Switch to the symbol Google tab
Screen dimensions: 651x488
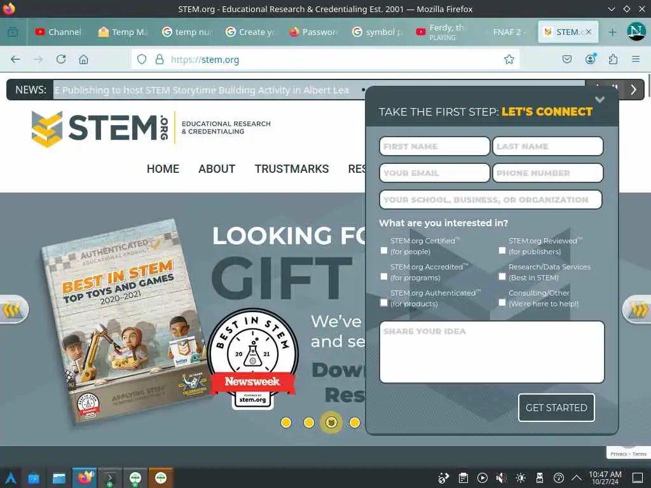[377, 32]
